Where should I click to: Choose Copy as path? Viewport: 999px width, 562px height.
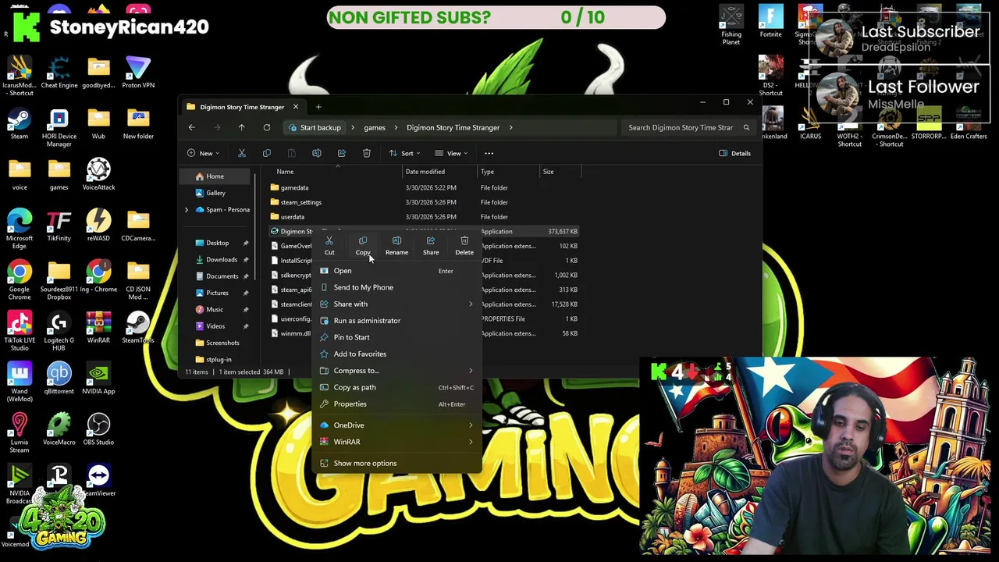pyautogui.click(x=397, y=387)
